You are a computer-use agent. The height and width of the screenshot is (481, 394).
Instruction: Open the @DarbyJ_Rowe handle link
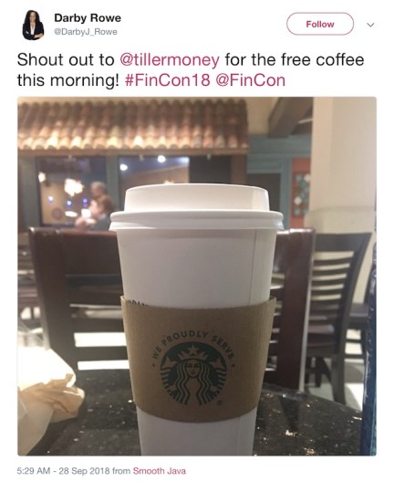(85, 32)
